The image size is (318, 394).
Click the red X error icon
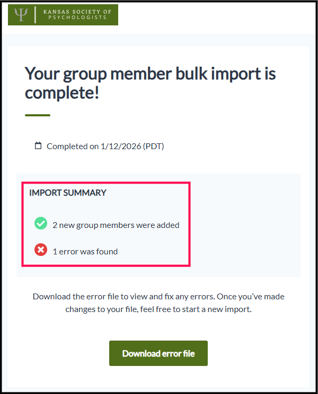tap(41, 251)
